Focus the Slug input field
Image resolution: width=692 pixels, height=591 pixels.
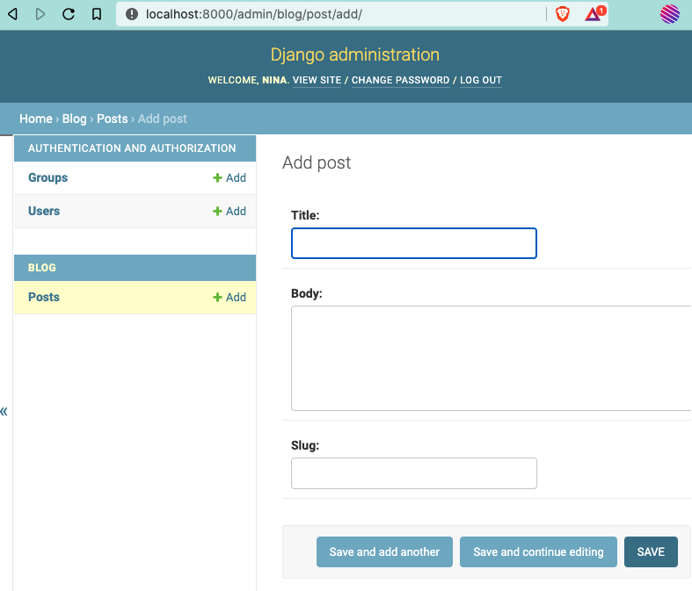(x=414, y=473)
